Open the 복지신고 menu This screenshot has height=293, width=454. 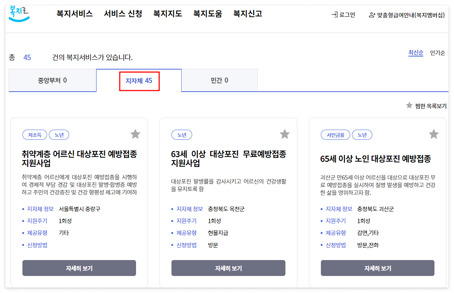click(248, 14)
